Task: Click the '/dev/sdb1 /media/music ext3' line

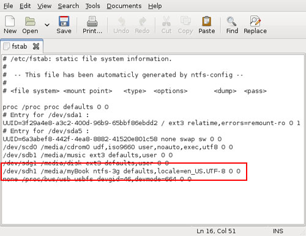Action: [88, 155]
